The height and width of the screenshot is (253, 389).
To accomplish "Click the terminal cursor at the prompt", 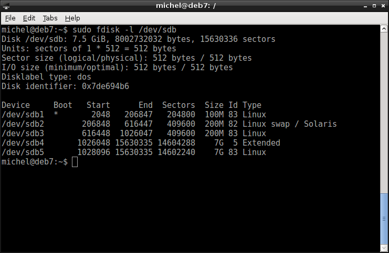I will coord(75,162).
